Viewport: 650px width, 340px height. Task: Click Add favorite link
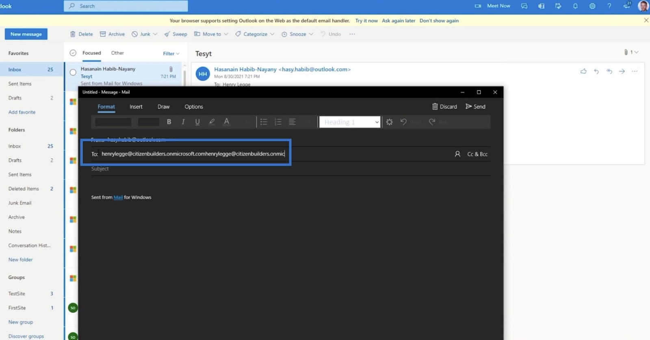(x=22, y=112)
